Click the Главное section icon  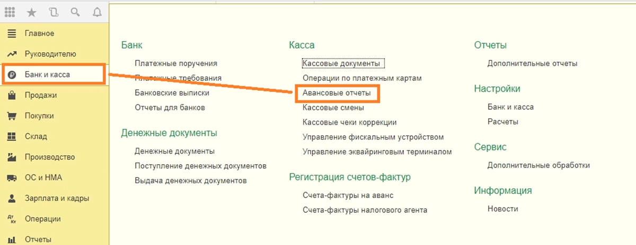(x=12, y=33)
